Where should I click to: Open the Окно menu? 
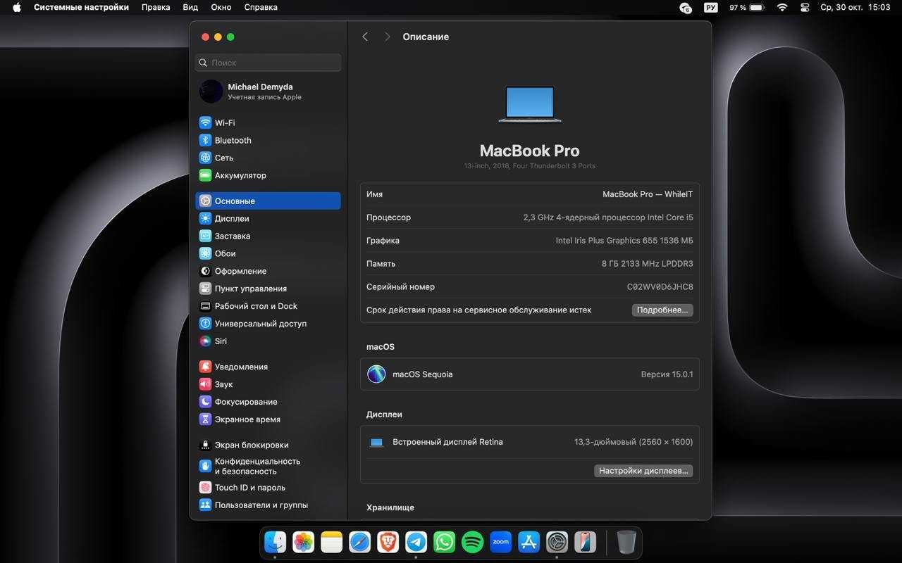click(221, 7)
